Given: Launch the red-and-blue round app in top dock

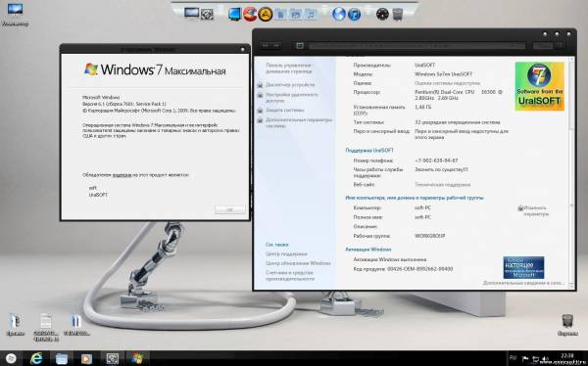Looking at the screenshot, I should (250, 14).
